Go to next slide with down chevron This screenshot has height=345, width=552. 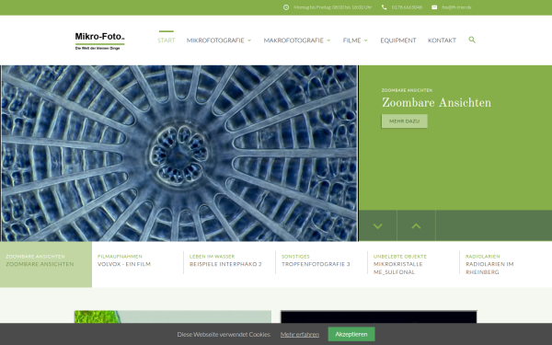[x=378, y=226]
